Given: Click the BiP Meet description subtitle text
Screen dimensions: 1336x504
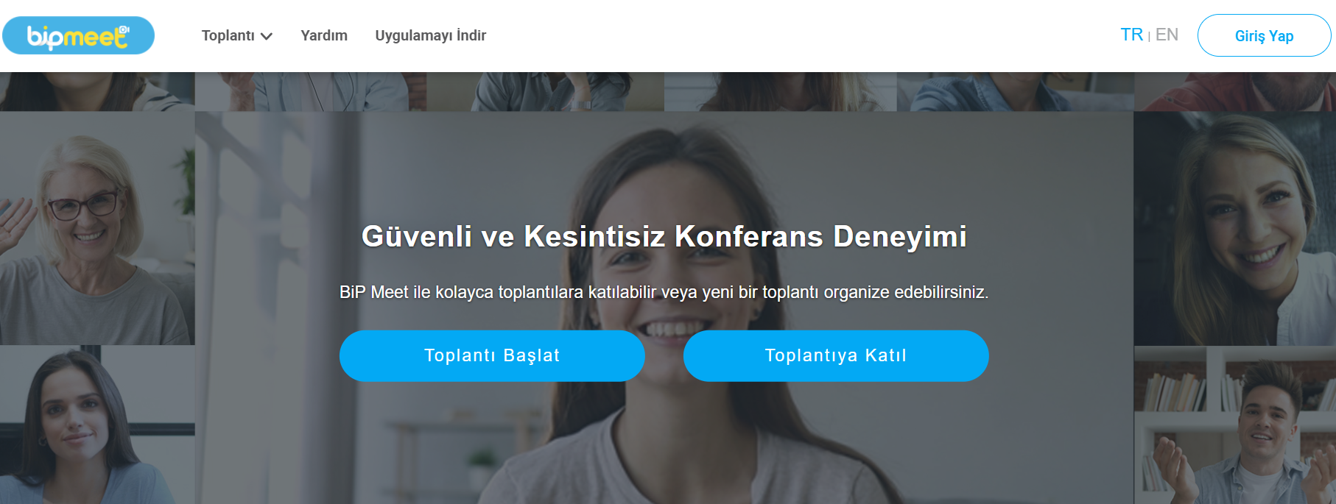Looking at the screenshot, I should [x=664, y=292].
